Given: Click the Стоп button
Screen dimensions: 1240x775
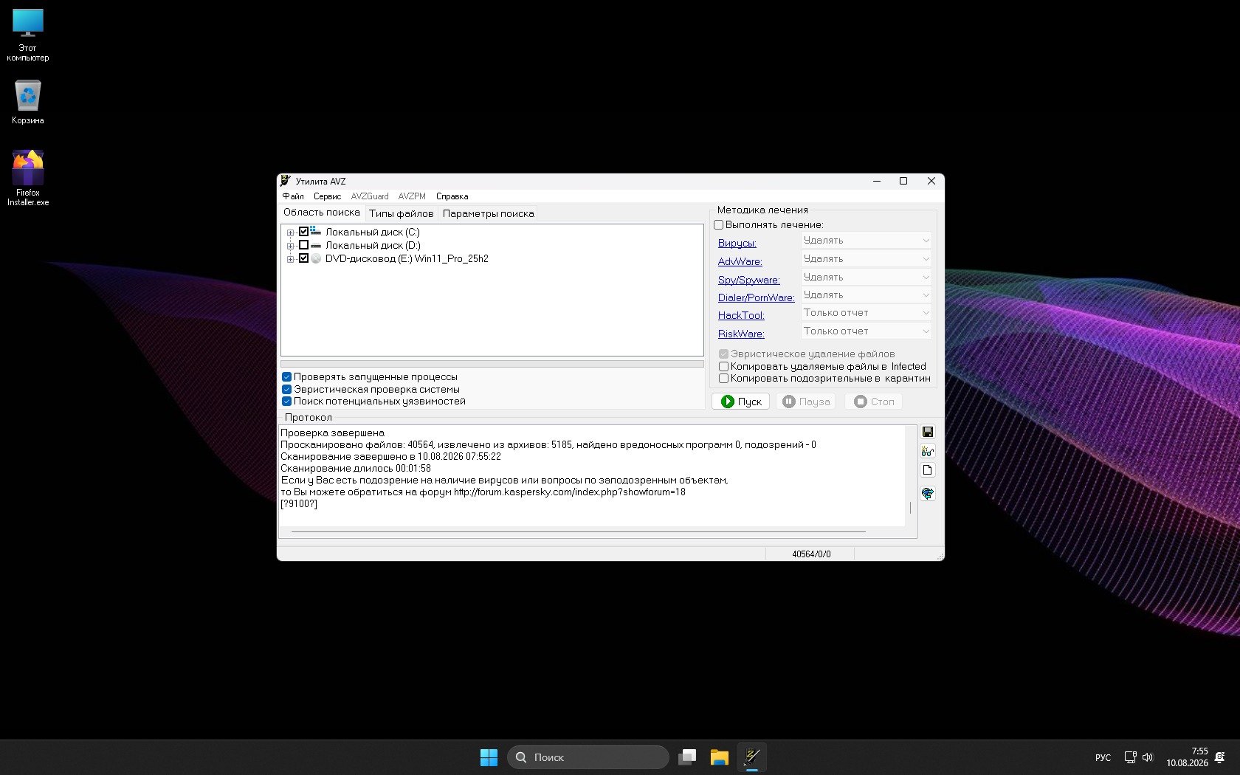Looking at the screenshot, I should [874, 402].
